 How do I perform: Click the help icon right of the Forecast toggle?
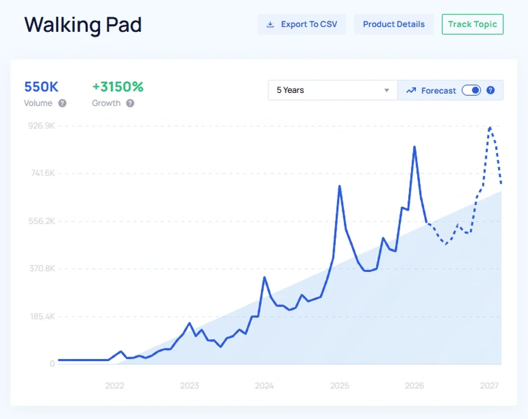click(490, 90)
